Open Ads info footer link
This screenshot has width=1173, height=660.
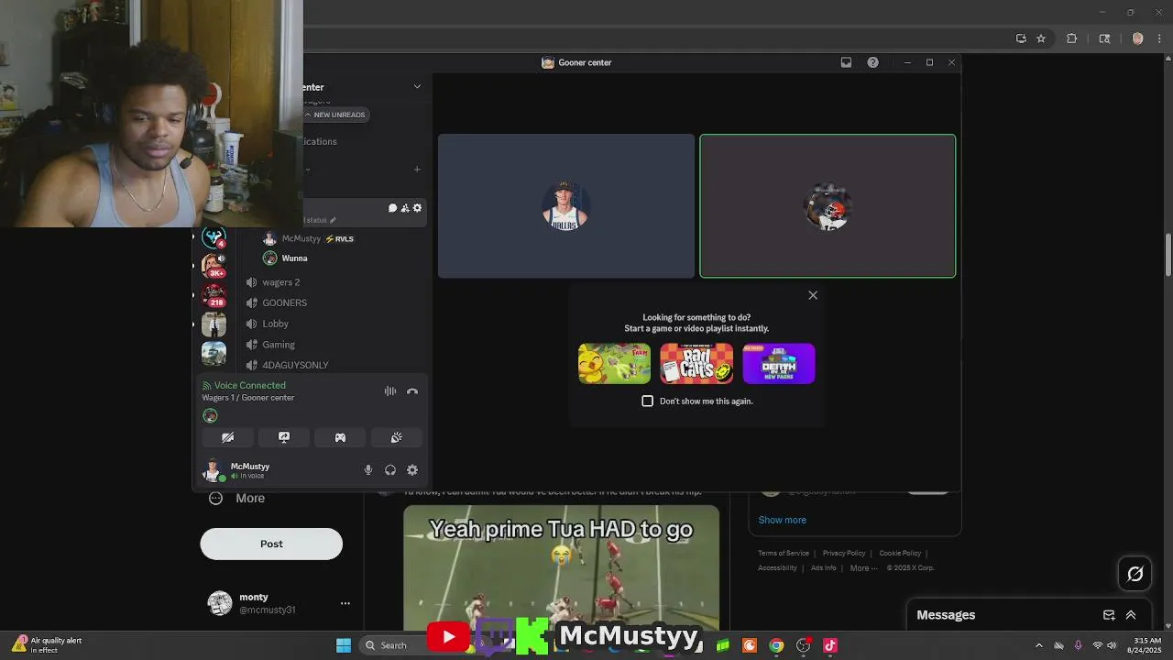(x=824, y=568)
